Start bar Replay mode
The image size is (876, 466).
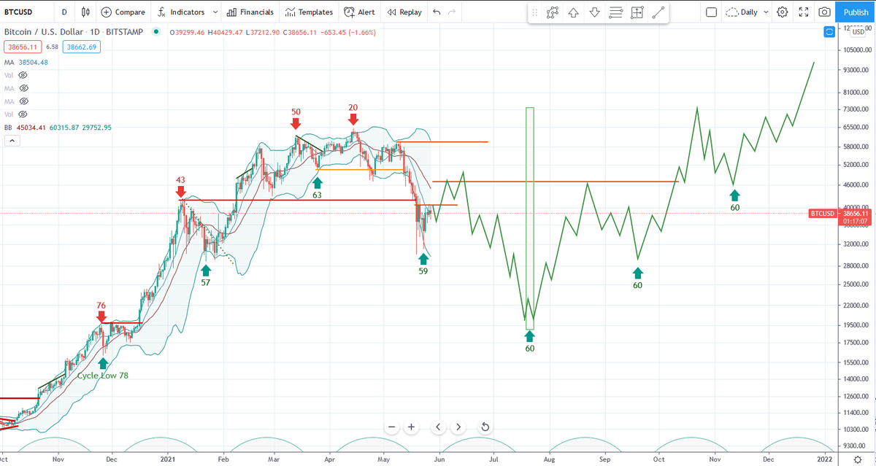coord(404,12)
